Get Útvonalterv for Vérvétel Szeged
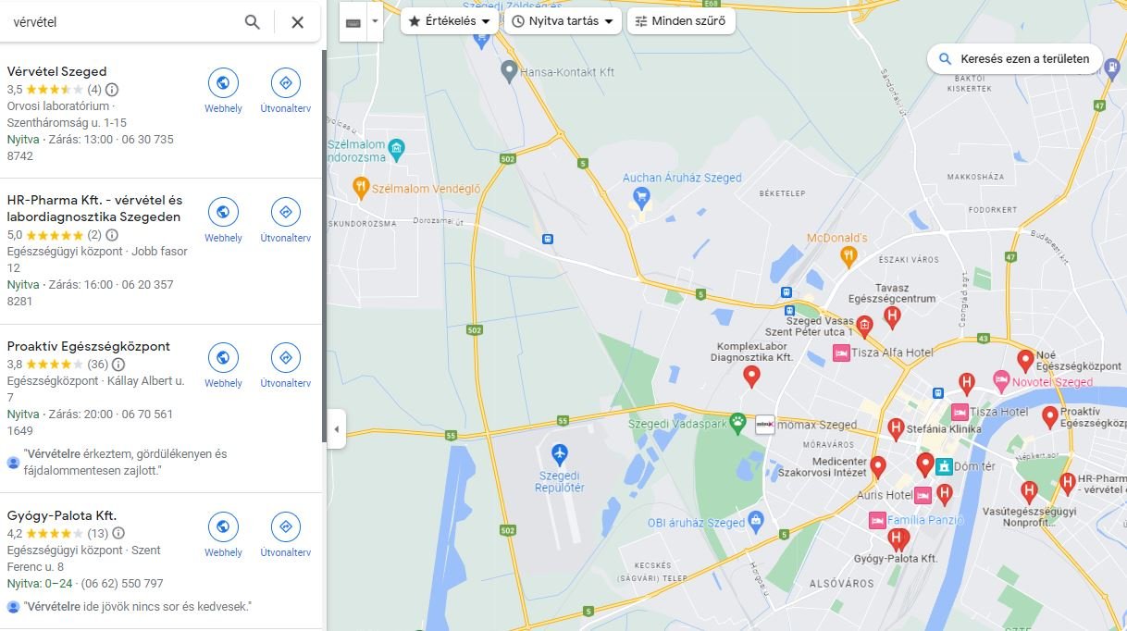Image resolution: width=1127 pixels, height=631 pixels. pos(285,91)
